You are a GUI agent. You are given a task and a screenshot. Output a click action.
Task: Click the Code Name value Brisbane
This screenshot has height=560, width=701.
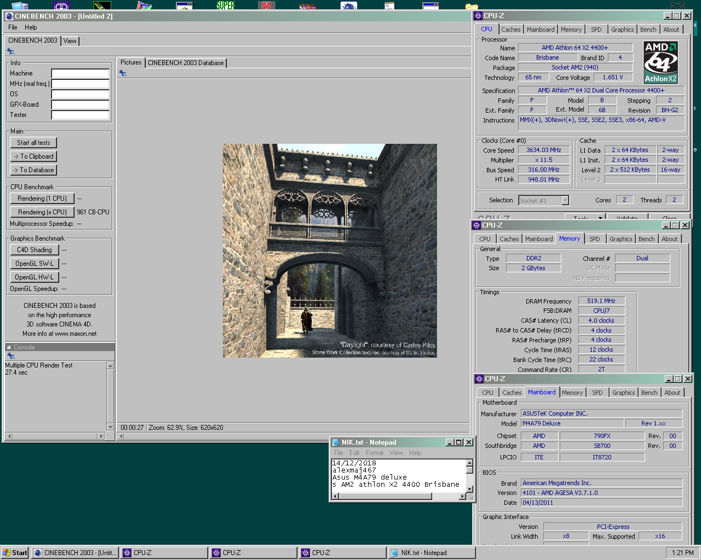pyautogui.click(x=548, y=57)
